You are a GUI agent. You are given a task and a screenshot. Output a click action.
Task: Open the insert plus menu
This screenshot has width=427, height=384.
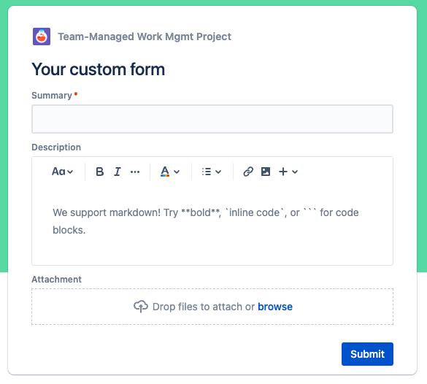tap(288, 172)
